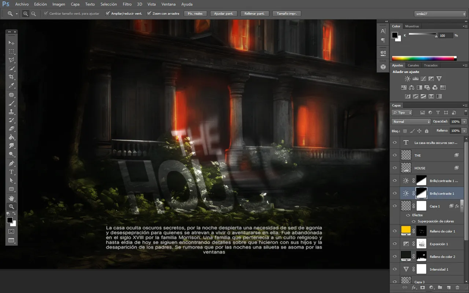The width and height of the screenshot is (469, 293).
Task: Hide Relleno de color 1 layer
Action: (x=395, y=231)
